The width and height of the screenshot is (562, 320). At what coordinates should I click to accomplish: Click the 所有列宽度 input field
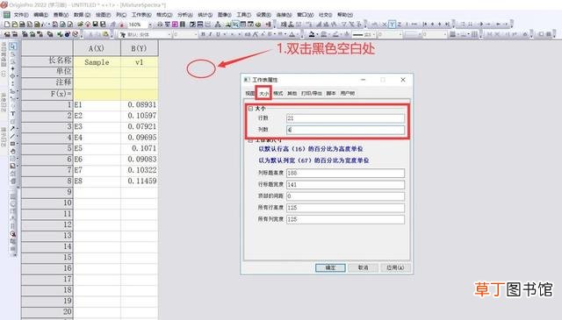[345, 219]
